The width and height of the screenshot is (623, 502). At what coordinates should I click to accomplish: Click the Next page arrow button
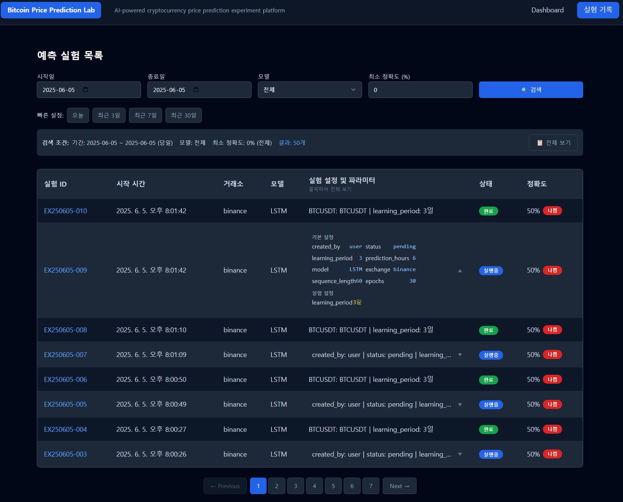399,486
